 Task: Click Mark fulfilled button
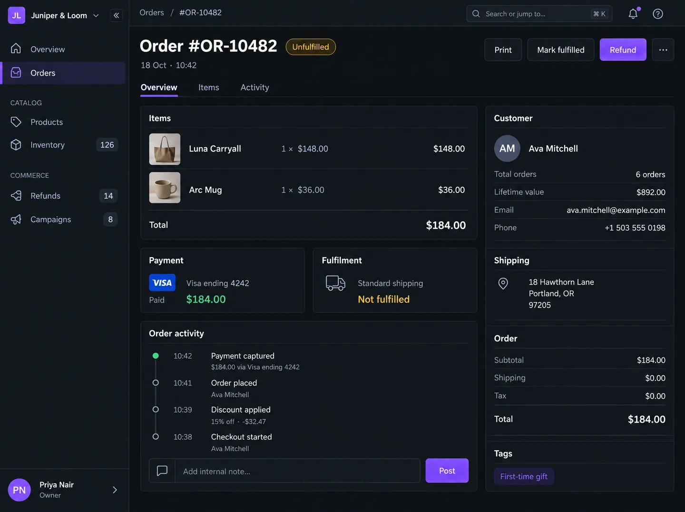pyautogui.click(x=561, y=49)
